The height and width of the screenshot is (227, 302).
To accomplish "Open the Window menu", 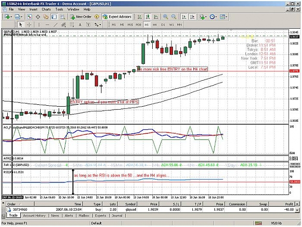I will (73, 9).
